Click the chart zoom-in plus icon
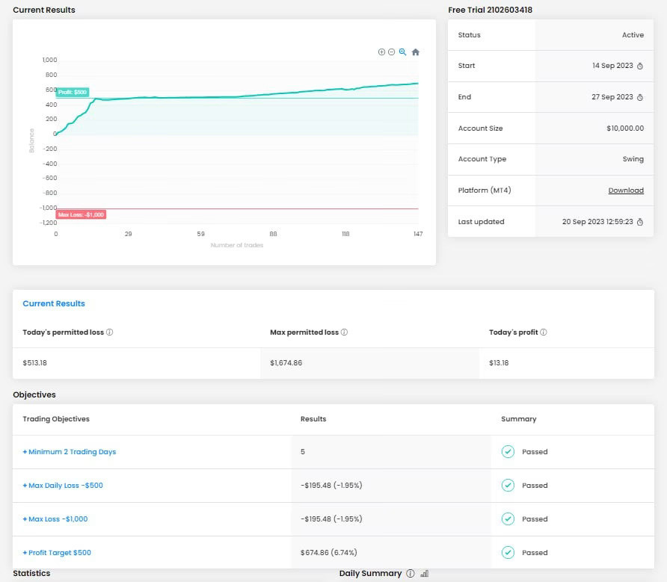 (x=381, y=52)
